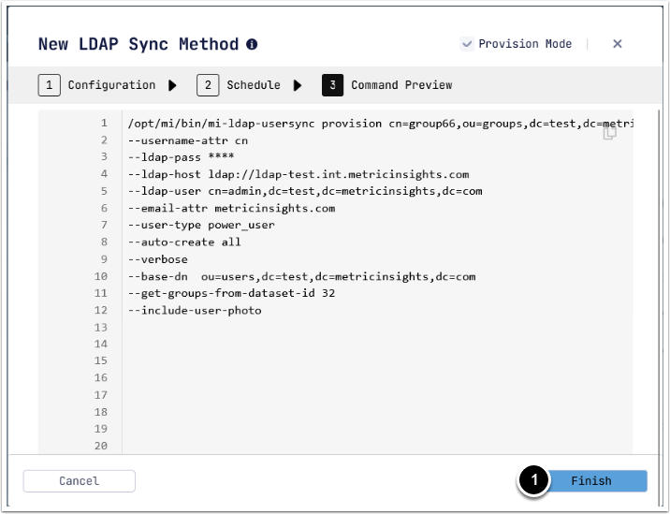The width and height of the screenshot is (670, 514).
Task: Click the --include-user-photo line
Action: [x=195, y=310]
